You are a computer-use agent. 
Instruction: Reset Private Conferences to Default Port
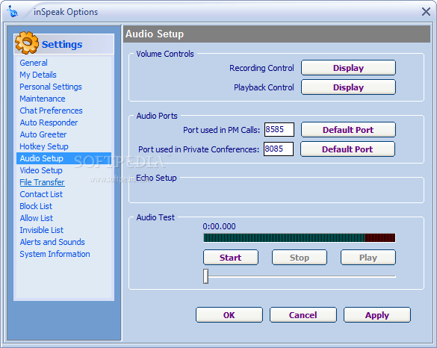347,149
